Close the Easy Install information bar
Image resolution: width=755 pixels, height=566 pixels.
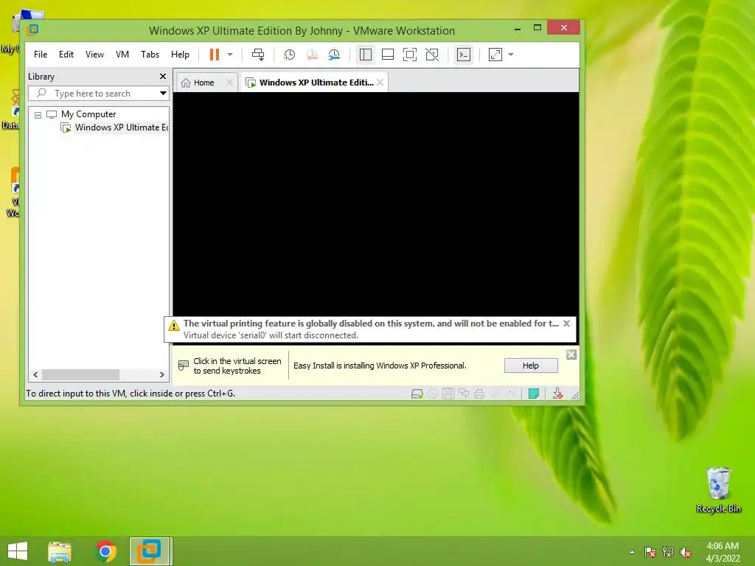tap(571, 354)
